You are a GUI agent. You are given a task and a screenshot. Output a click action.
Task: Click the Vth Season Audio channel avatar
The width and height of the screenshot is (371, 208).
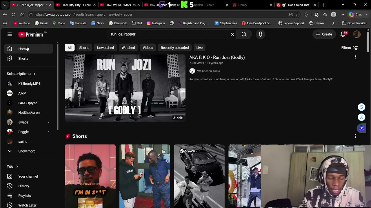coord(192,71)
